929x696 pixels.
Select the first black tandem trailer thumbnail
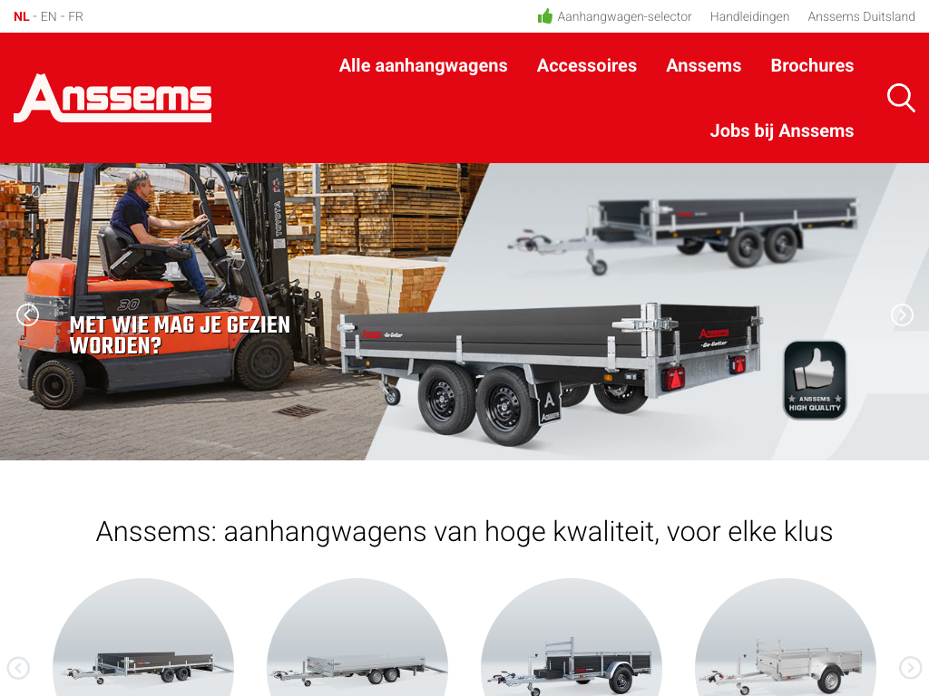(143, 637)
